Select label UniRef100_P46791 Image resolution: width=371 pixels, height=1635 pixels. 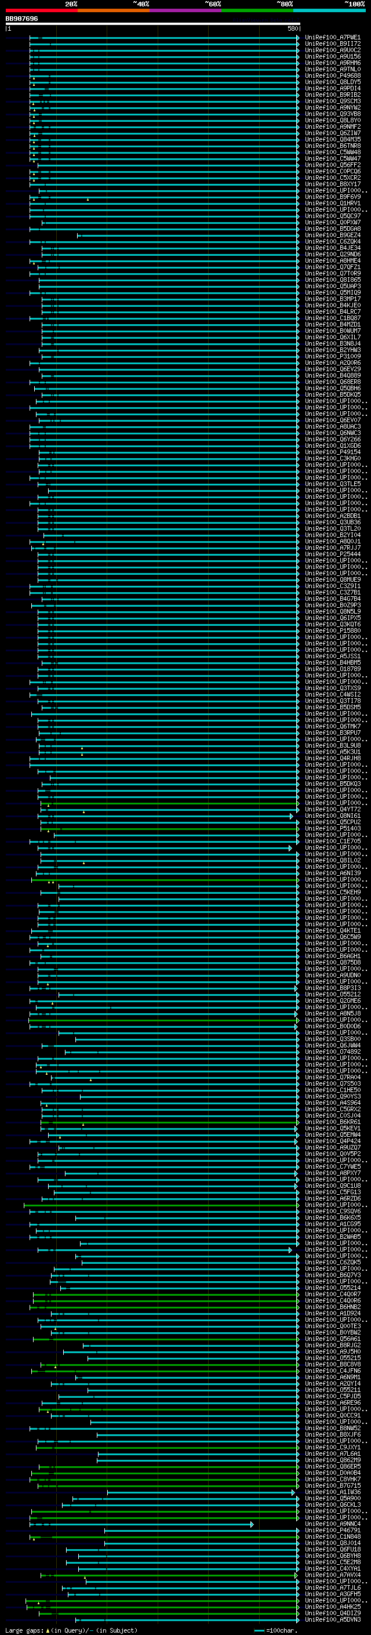(x=332, y=1530)
